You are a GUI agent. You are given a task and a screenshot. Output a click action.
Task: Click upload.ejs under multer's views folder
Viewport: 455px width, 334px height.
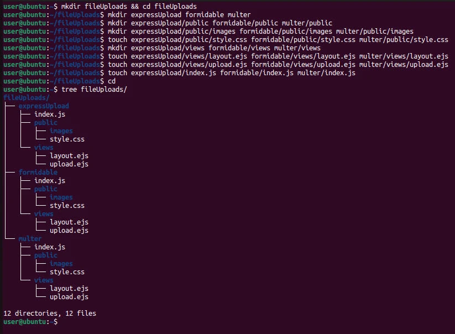click(x=69, y=296)
